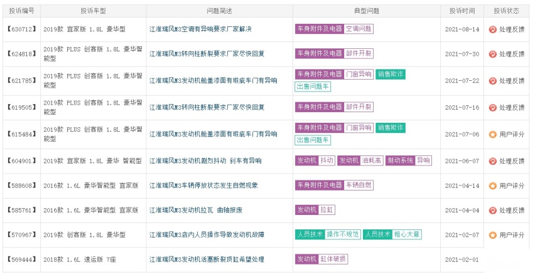This screenshot has width=535, height=277.
Task: Click the 部件开裂 tag in row 619505
Action: coord(359,107)
